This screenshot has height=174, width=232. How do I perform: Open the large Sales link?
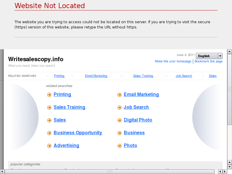coord(60,120)
